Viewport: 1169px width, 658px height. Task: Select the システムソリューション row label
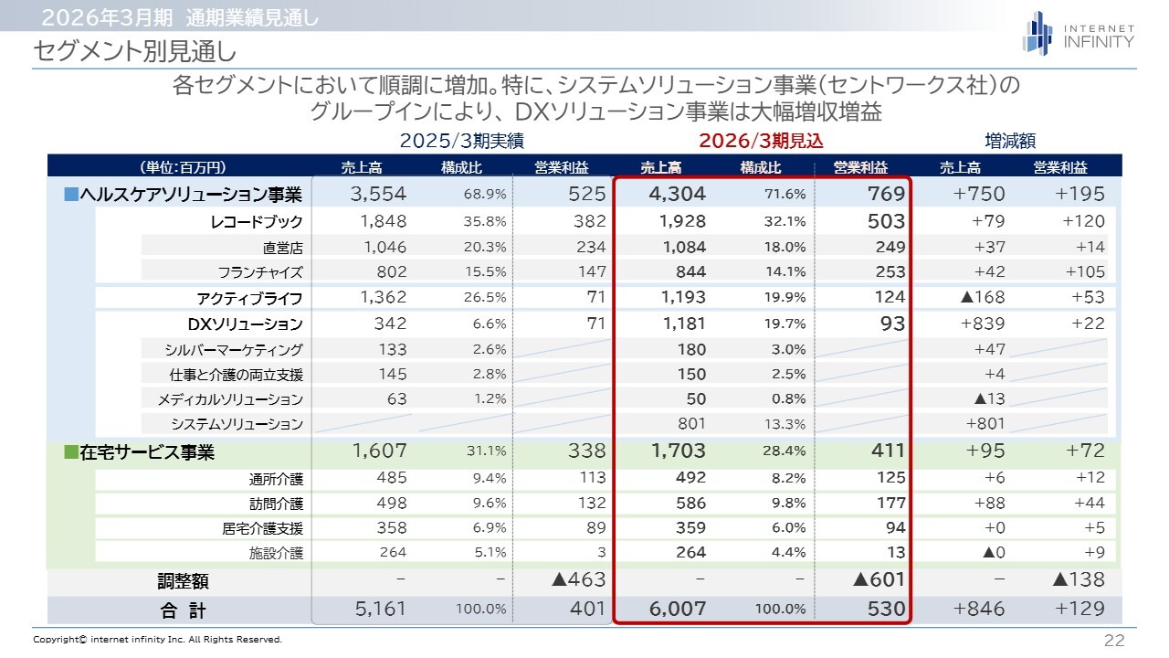pos(237,424)
